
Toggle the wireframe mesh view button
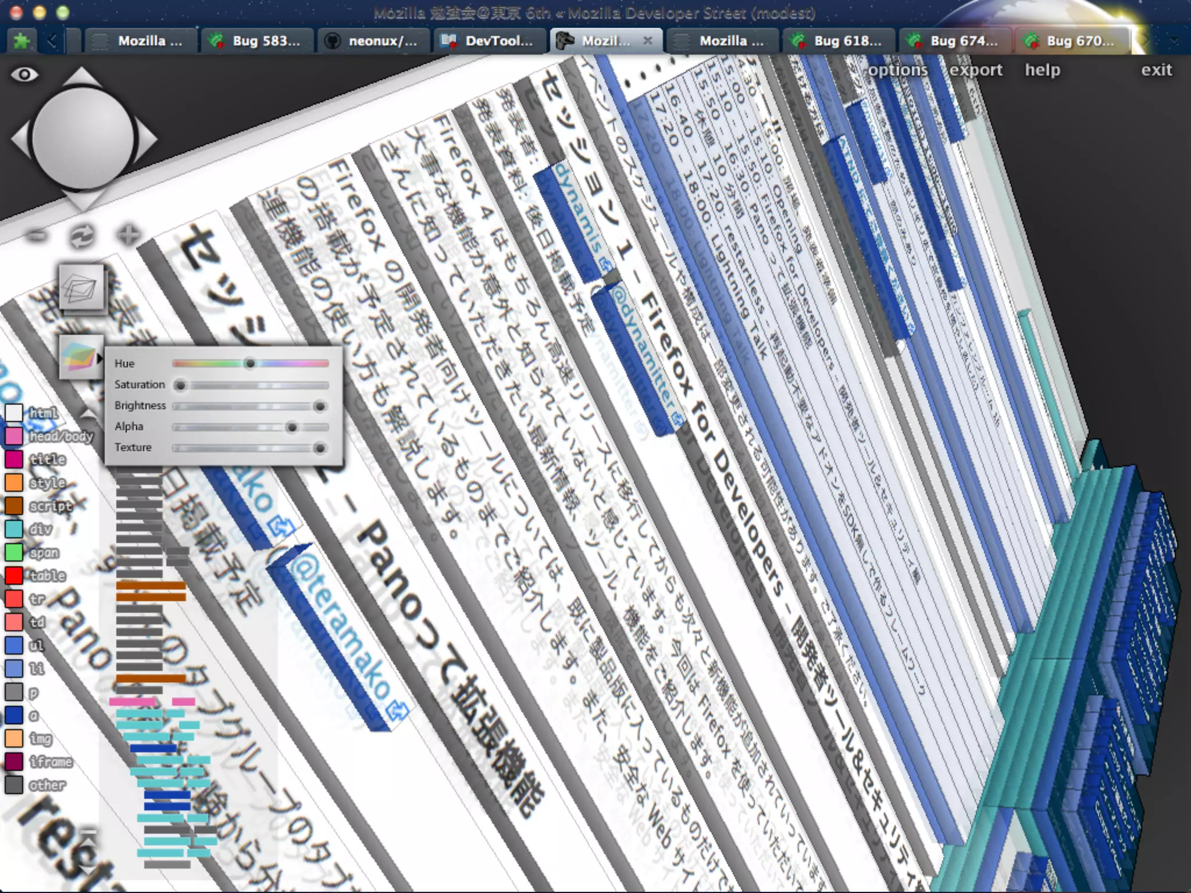pyautogui.click(x=81, y=287)
